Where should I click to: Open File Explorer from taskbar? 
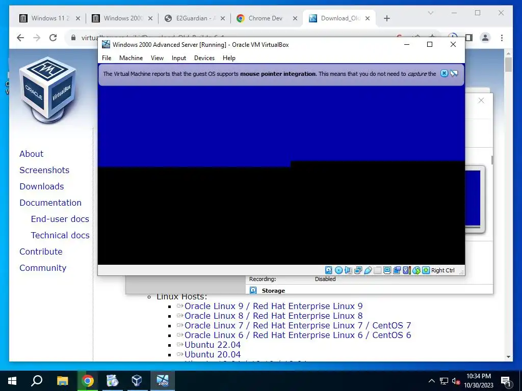click(62, 381)
